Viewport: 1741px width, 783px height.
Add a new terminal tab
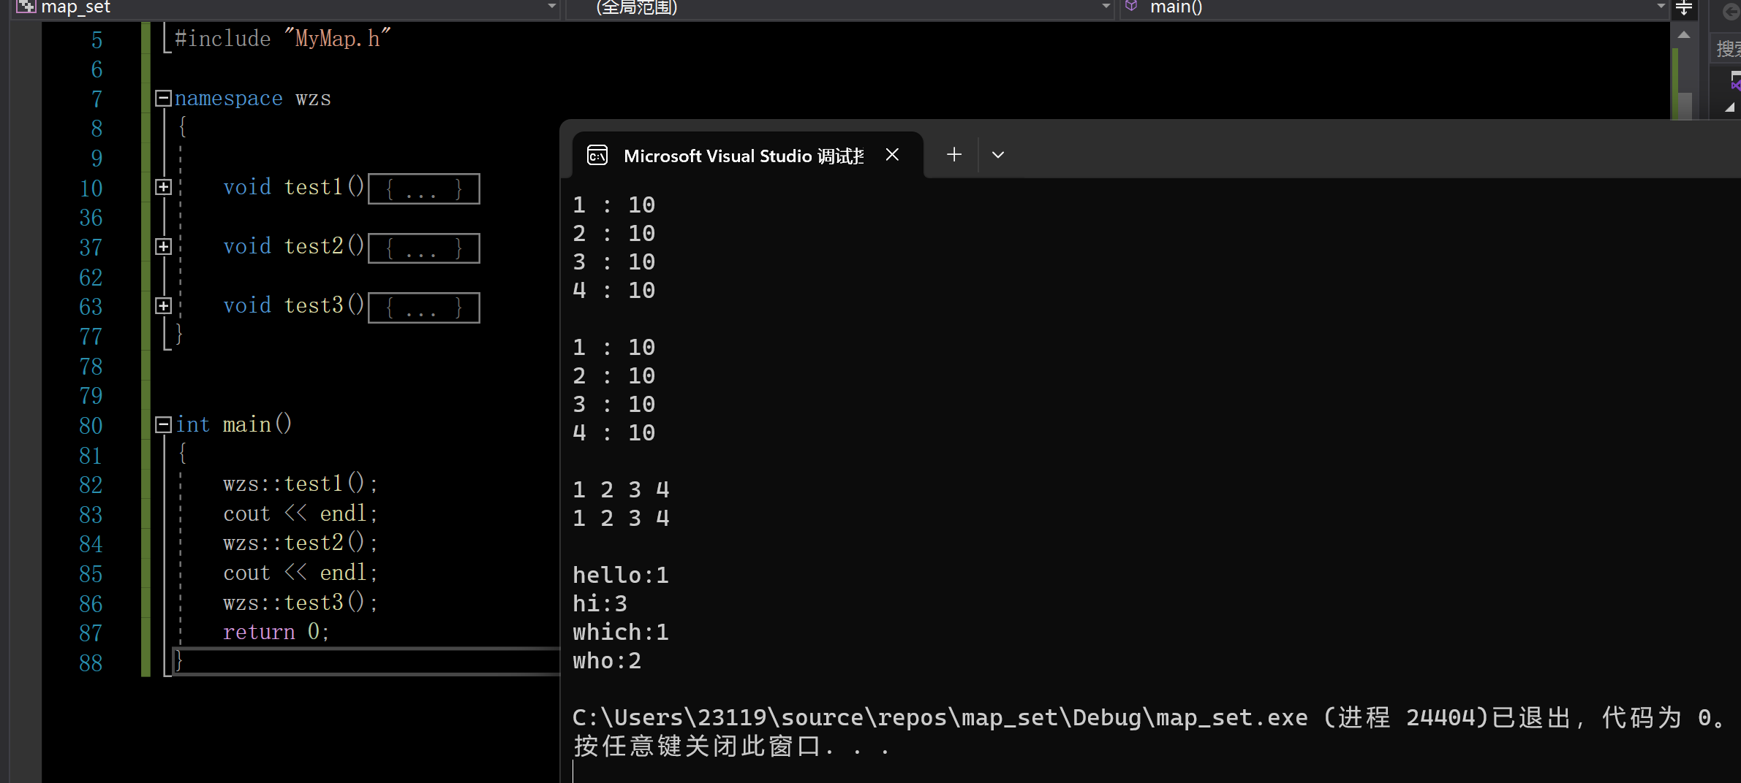[953, 155]
